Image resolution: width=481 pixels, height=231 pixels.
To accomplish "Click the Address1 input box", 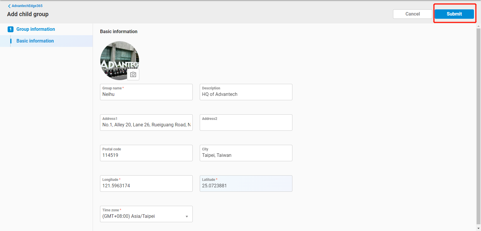I will pos(146,125).
